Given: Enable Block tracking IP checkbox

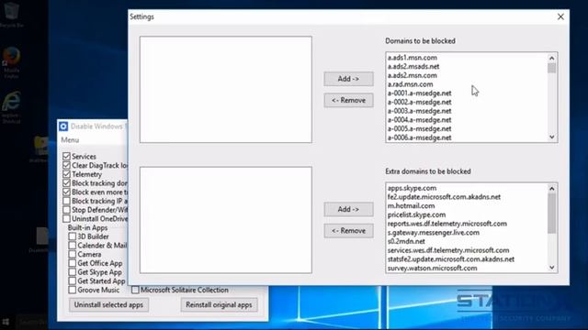Looking at the screenshot, I should coord(66,201).
